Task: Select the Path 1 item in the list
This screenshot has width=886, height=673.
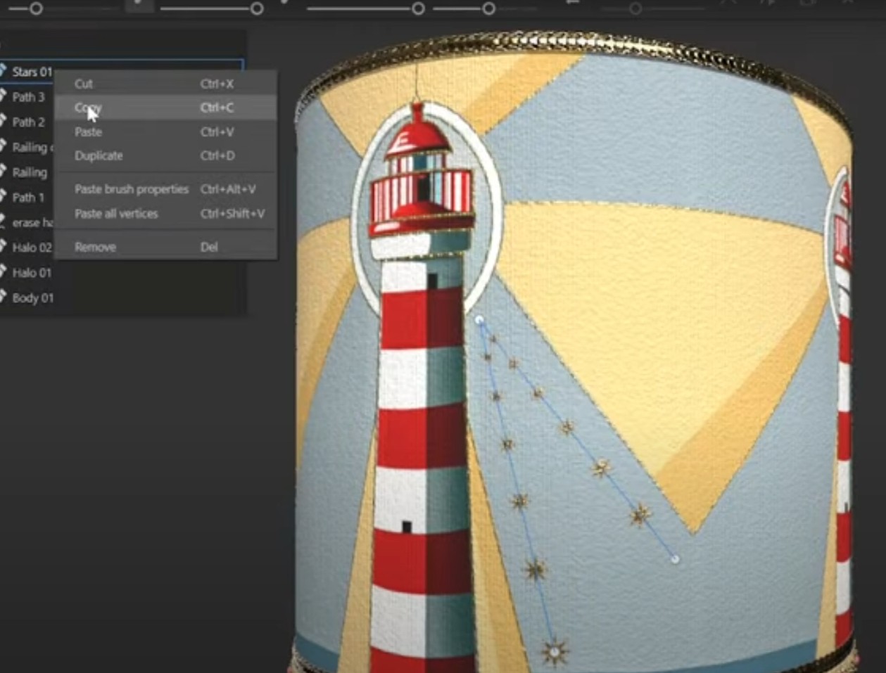Action: click(x=28, y=198)
